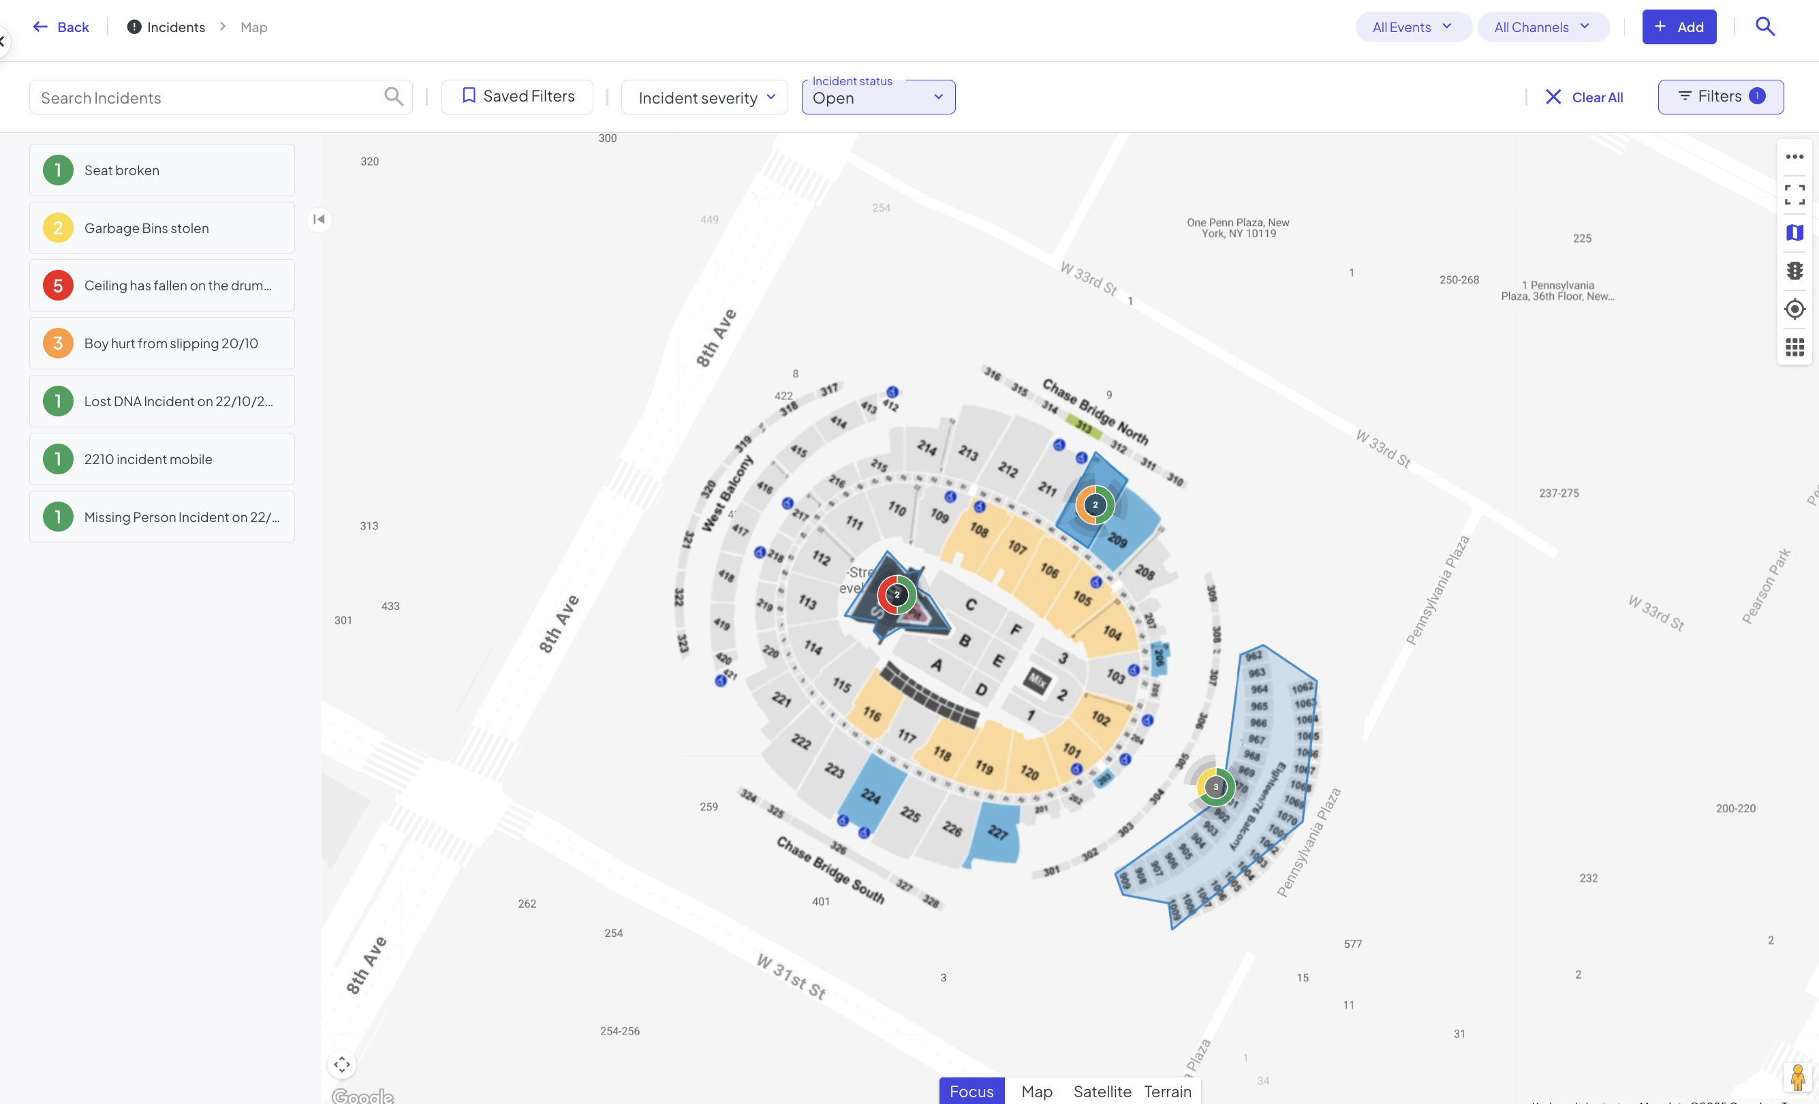Click the Back arrow link

click(61, 27)
